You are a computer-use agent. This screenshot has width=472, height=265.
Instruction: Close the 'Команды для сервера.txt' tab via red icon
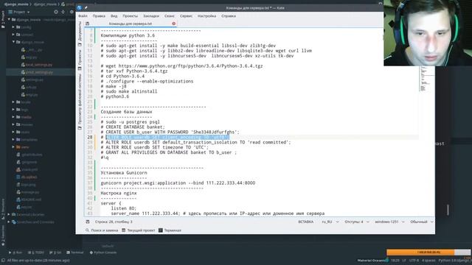174,24
